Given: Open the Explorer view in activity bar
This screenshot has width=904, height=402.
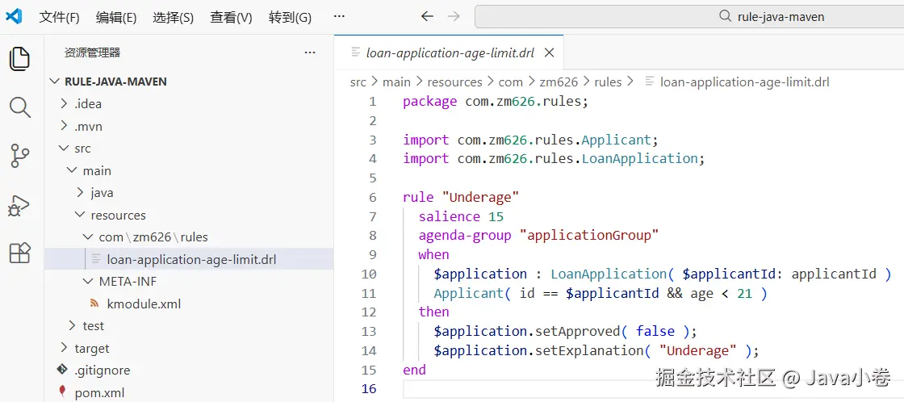Looking at the screenshot, I should (19, 59).
